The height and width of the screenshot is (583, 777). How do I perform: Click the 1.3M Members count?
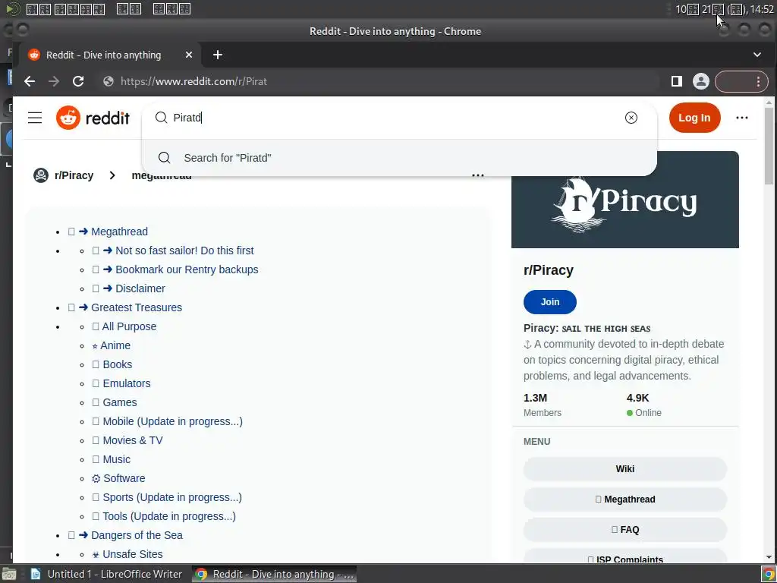point(542,405)
